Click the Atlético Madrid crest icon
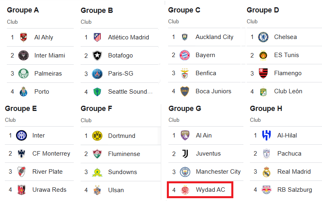The image size is (322, 201). pyautogui.click(x=97, y=37)
